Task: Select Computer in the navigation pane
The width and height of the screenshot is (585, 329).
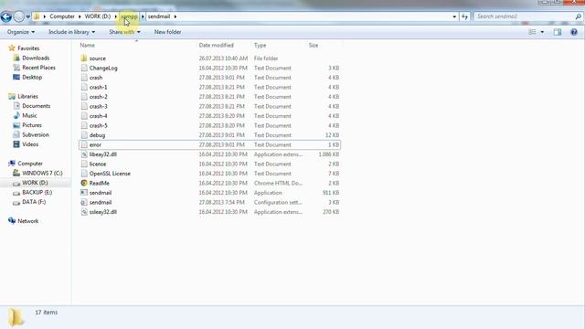Action: (30, 164)
